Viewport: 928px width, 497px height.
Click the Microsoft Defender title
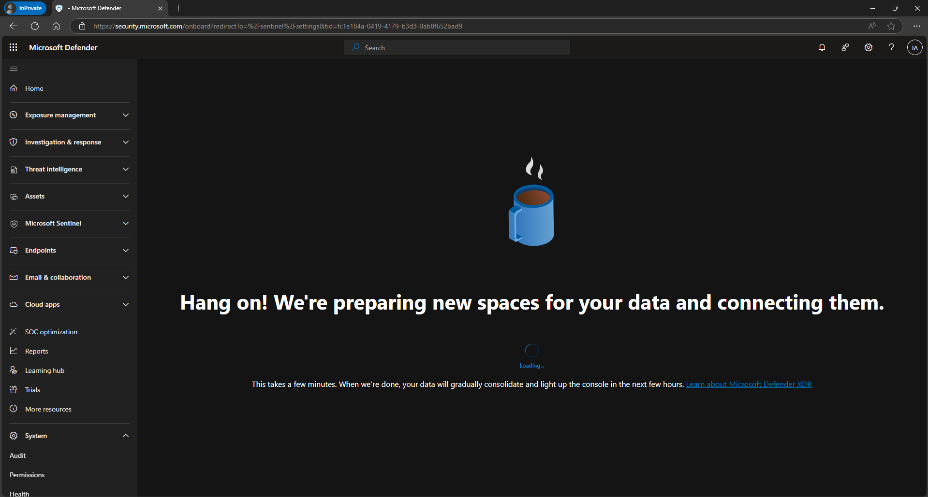click(63, 47)
